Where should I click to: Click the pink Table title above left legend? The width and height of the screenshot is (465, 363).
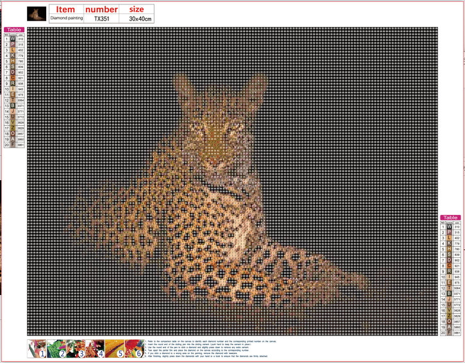[x=13, y=30]
